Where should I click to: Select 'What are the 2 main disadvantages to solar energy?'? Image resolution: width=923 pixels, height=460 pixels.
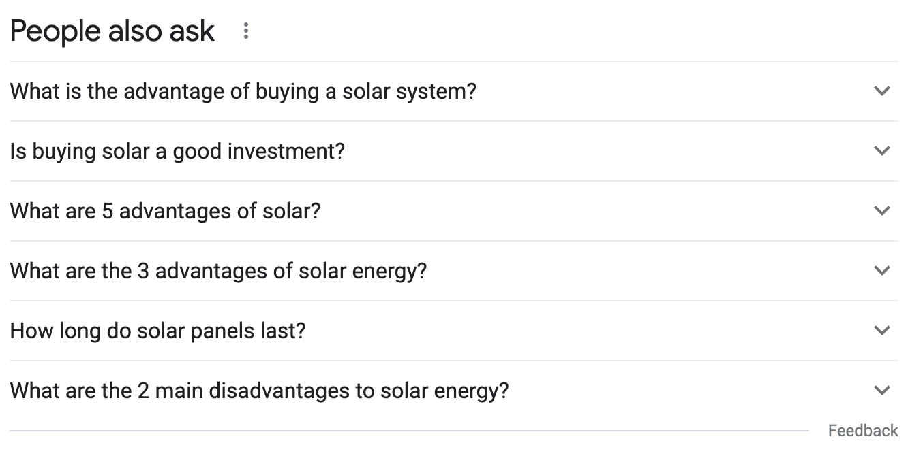coord(259,391)
